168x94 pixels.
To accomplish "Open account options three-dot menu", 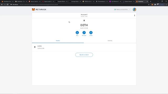I will click(134, 15).
